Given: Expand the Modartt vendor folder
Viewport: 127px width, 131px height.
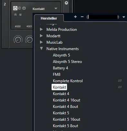Looking at the screenshot, I should pos(41,36).
